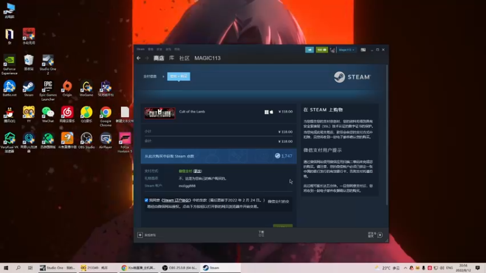Open Studio One 2 desktop shortcut

48,64
